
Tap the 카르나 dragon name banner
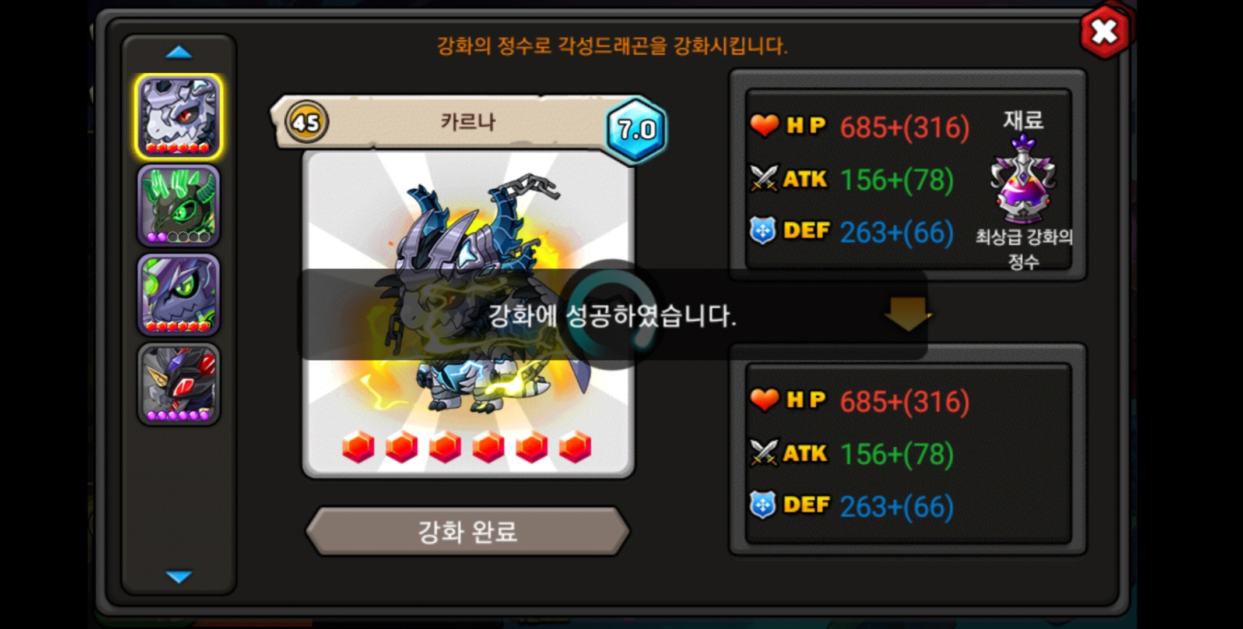coord(468,122)
